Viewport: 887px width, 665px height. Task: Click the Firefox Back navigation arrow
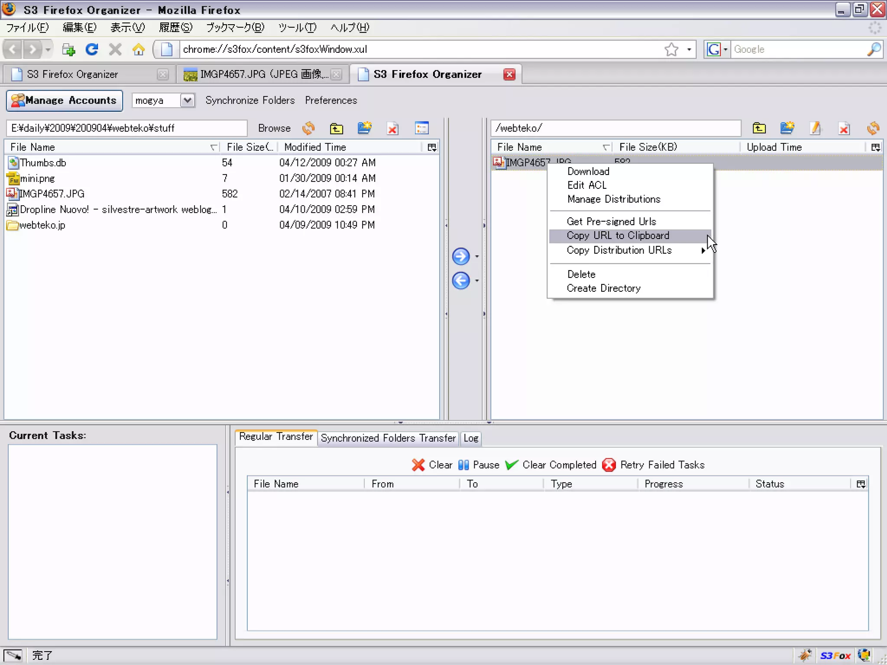point(13,49)
